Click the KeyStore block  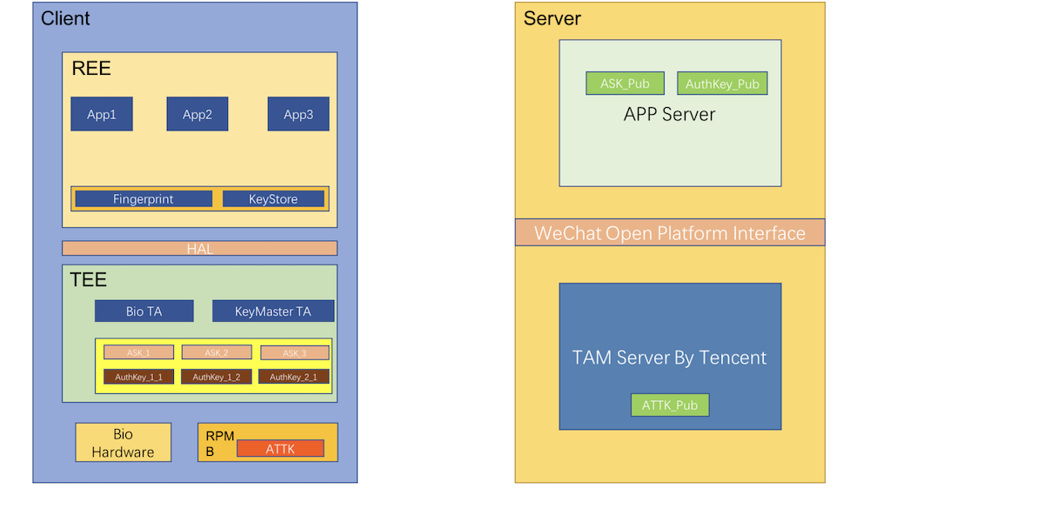(273, 199)
